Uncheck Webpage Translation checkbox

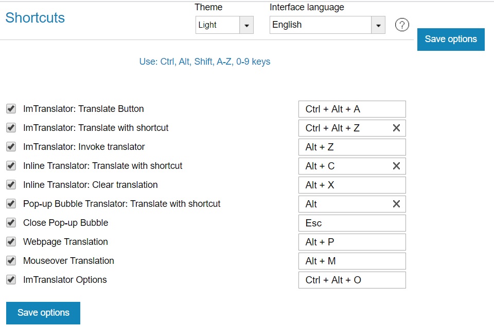point(11,242)
